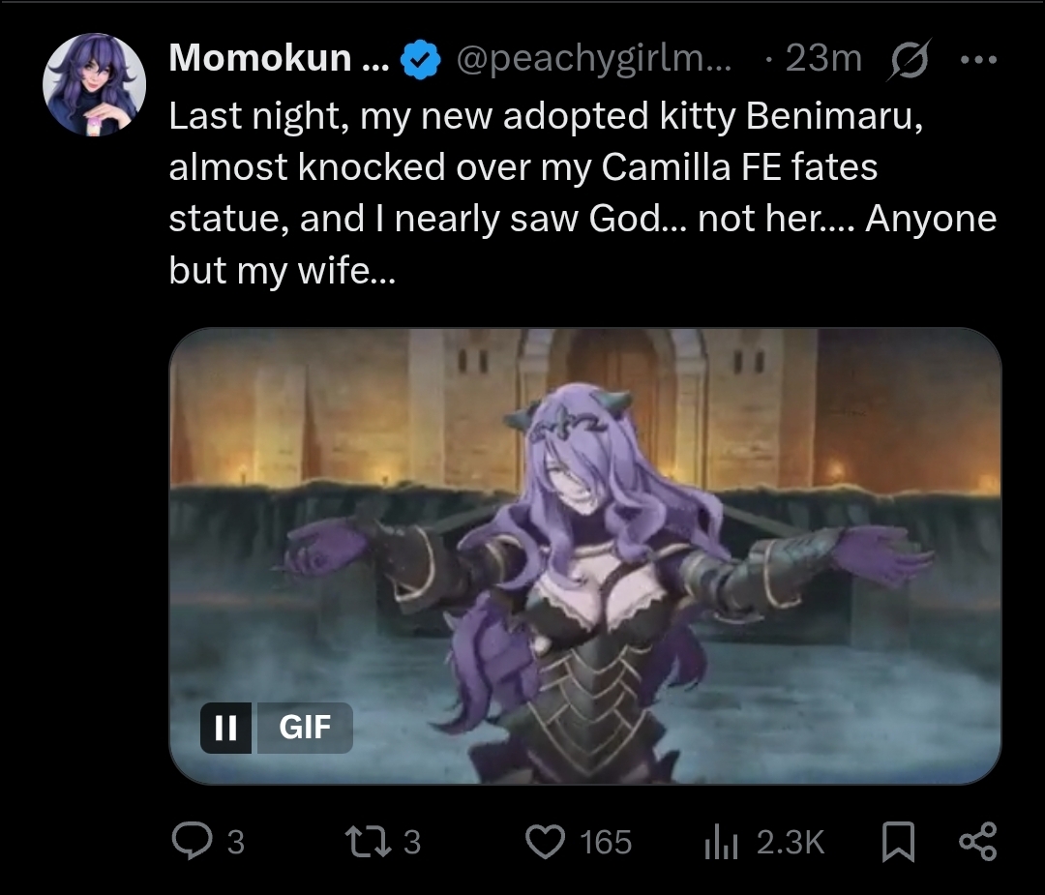The width and height of the screenshot is (1045, 895).
Task: Click the Grok slashed-circle icon
Action: [x=910, y=59]
